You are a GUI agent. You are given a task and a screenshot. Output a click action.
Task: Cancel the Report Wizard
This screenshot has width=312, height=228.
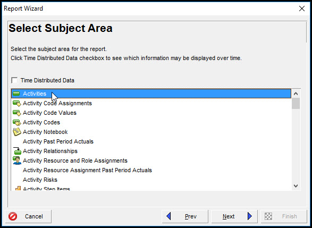pos(28,216)
